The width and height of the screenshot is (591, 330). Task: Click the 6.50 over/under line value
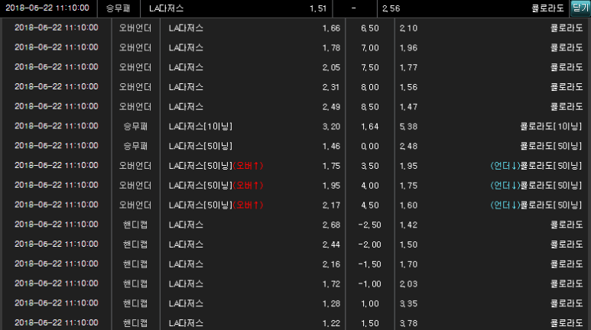[370, 27]
